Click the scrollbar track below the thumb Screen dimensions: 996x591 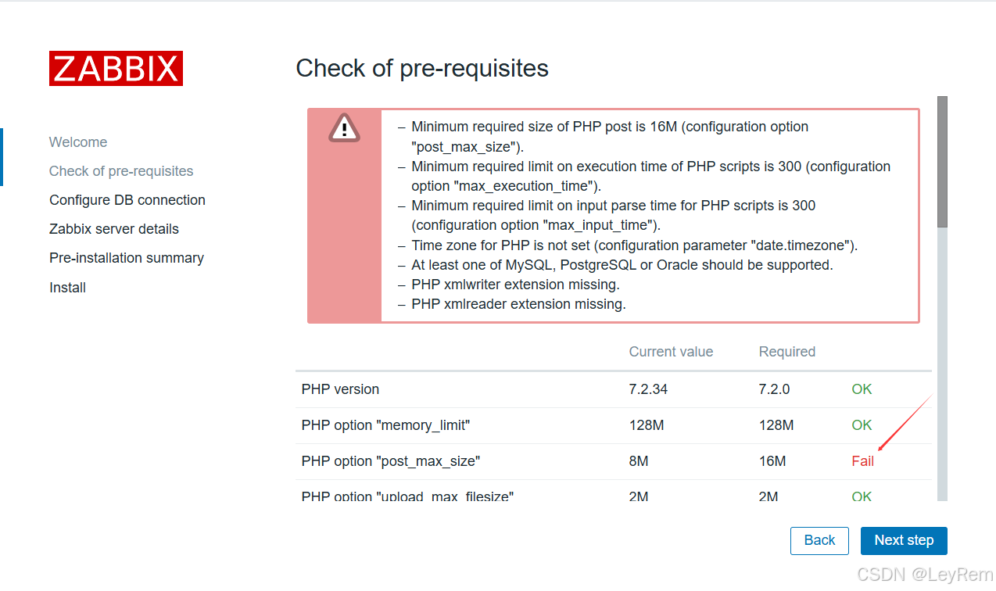click(x=942, y=364)
